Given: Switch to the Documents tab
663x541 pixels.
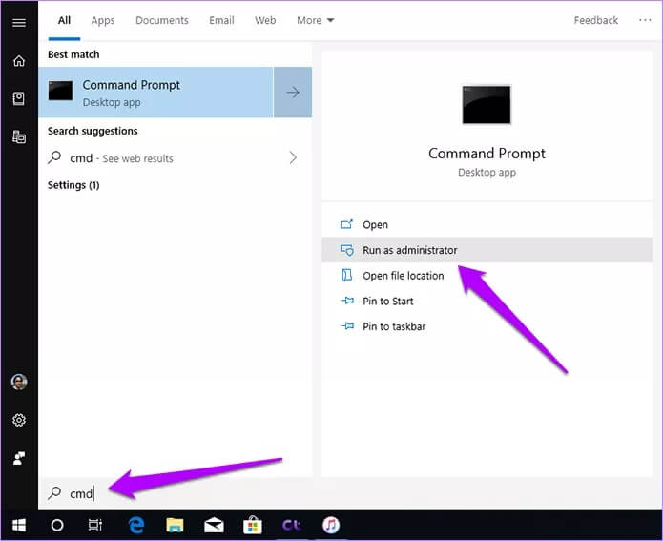Looking at the screenshot, I should [162, 20].
